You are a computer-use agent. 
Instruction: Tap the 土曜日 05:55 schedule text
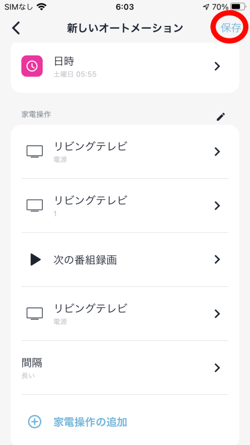coord(75,74)
